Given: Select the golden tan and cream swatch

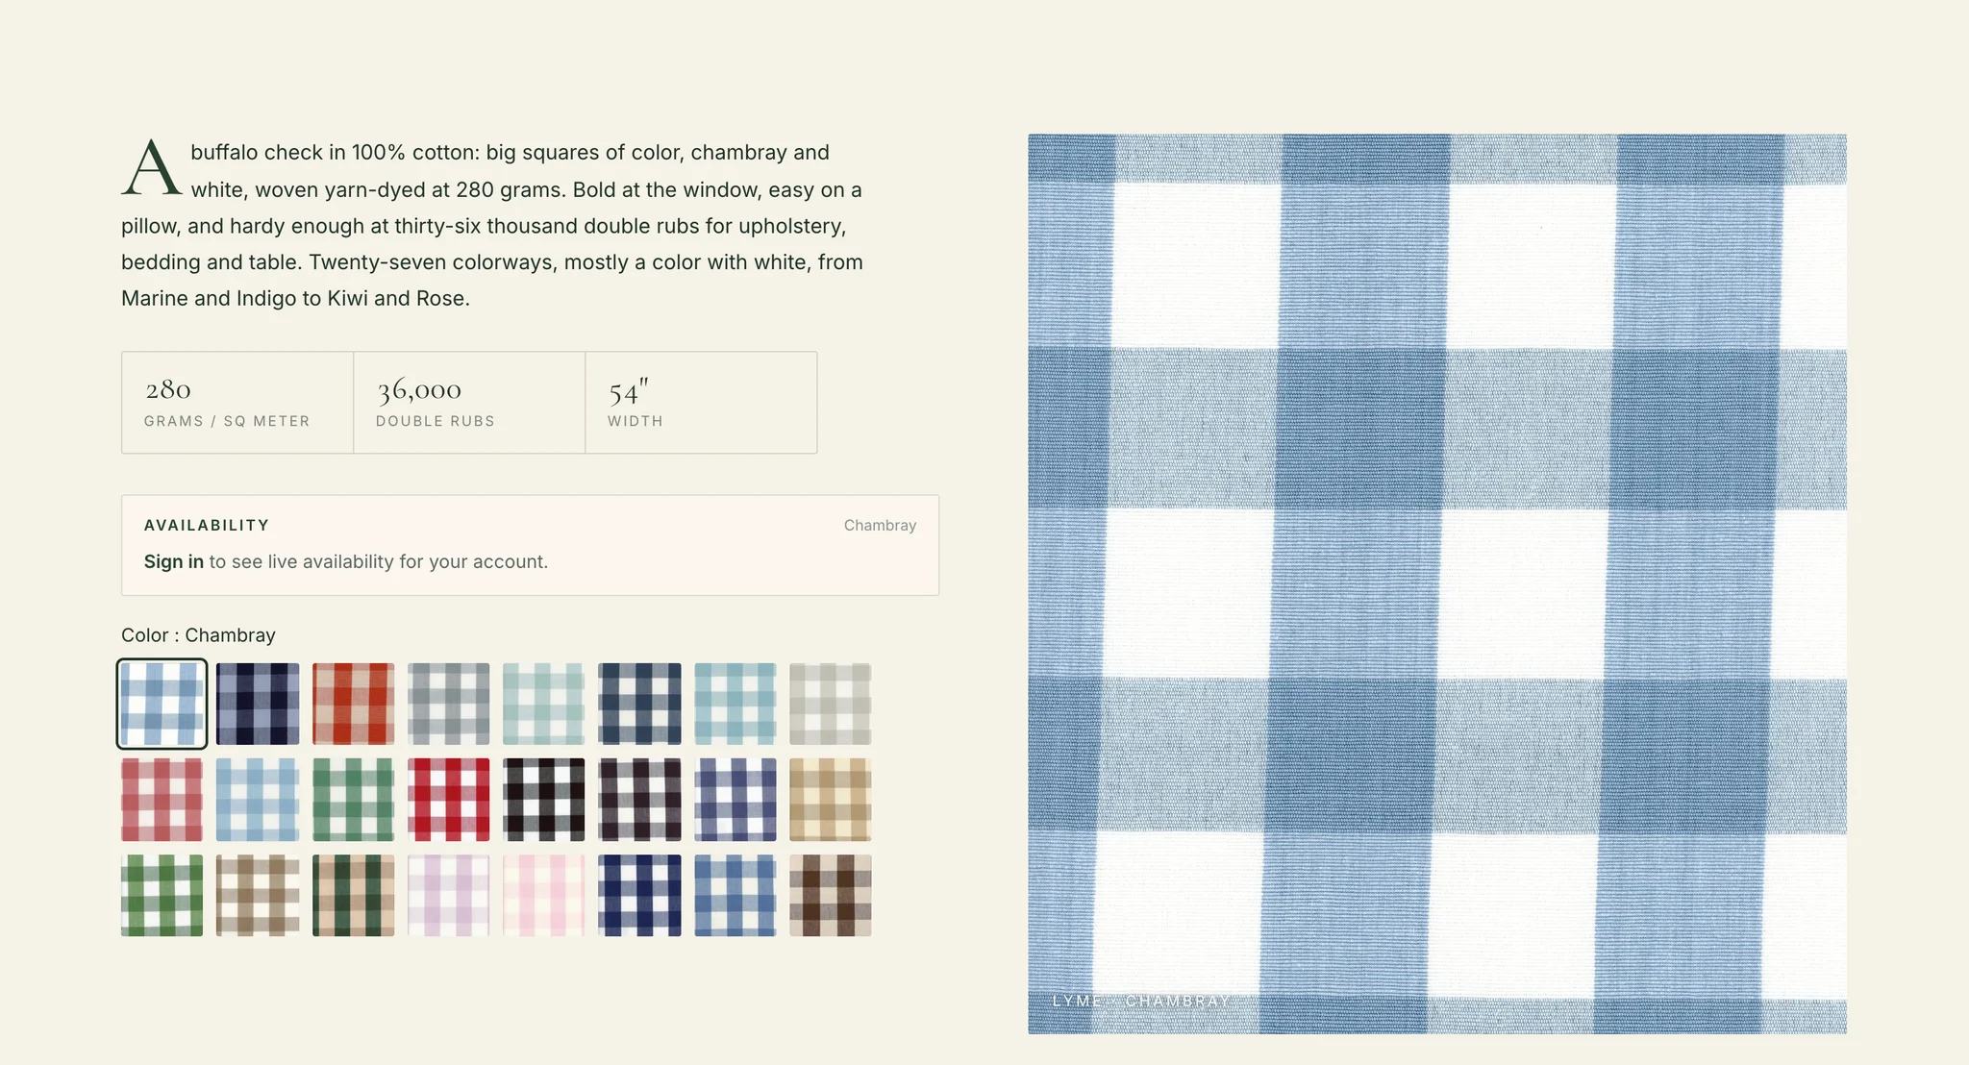Looking at the screenshot, I should click(x=830, y=800).
